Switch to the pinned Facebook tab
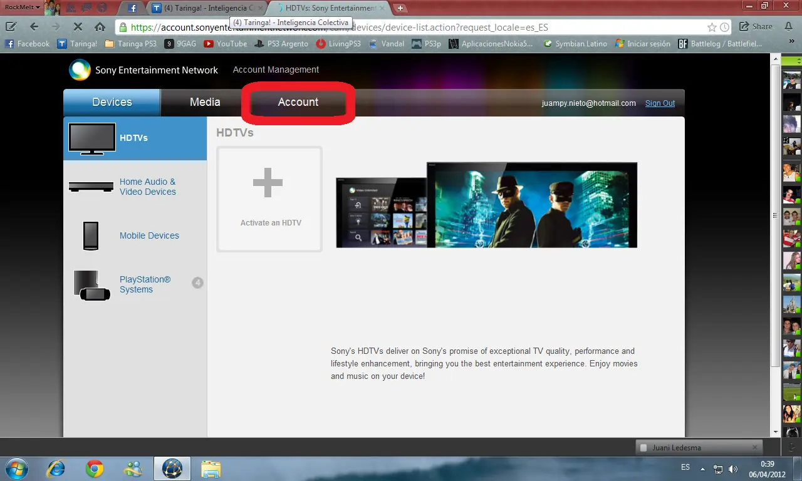 (x=132, y=8)
